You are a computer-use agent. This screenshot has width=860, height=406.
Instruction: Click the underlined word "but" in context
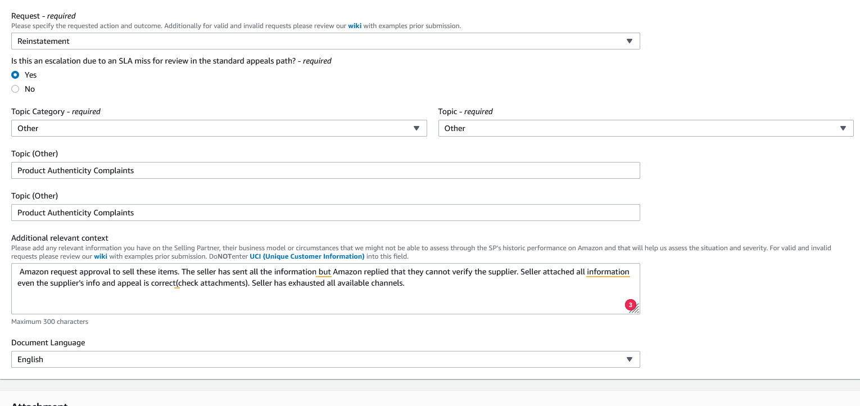[324, 272]
